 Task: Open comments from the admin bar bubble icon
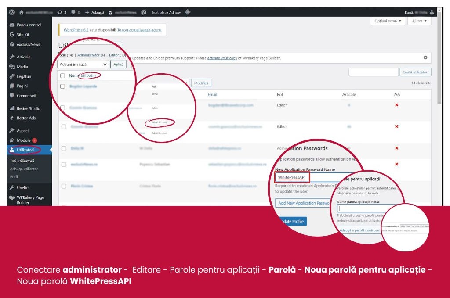[x=73, y=12]
